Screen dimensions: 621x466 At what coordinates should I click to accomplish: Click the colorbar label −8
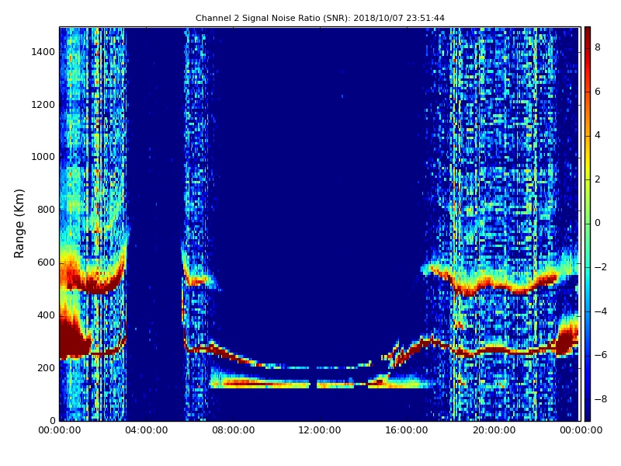600,399
